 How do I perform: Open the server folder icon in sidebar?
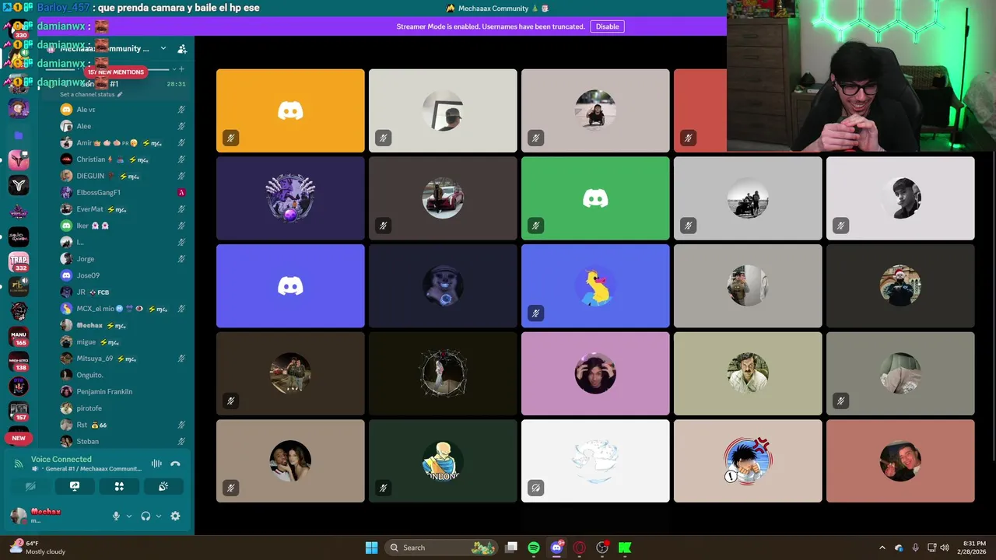[x=19, y=135]
